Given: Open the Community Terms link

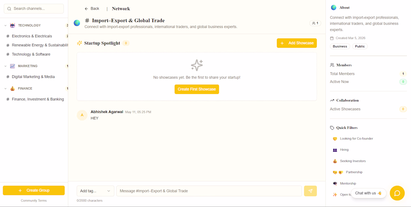Looking at the screenshot, I should (34, 200).
